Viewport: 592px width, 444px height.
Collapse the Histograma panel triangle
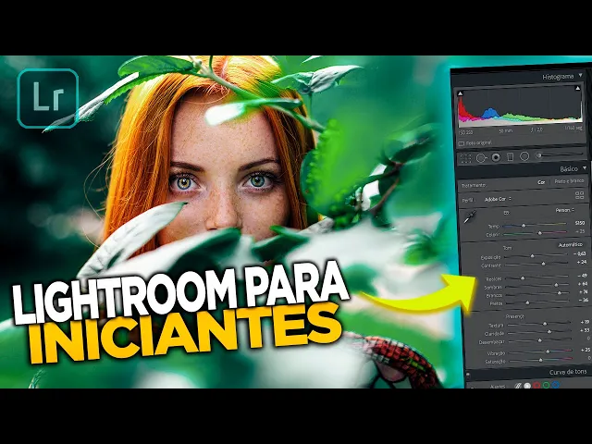click(x=581, y=75)
